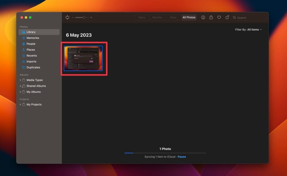Click the Projects section header
Image resolution: width=287 pixels, height=176 pixels.
coord(24,99)
